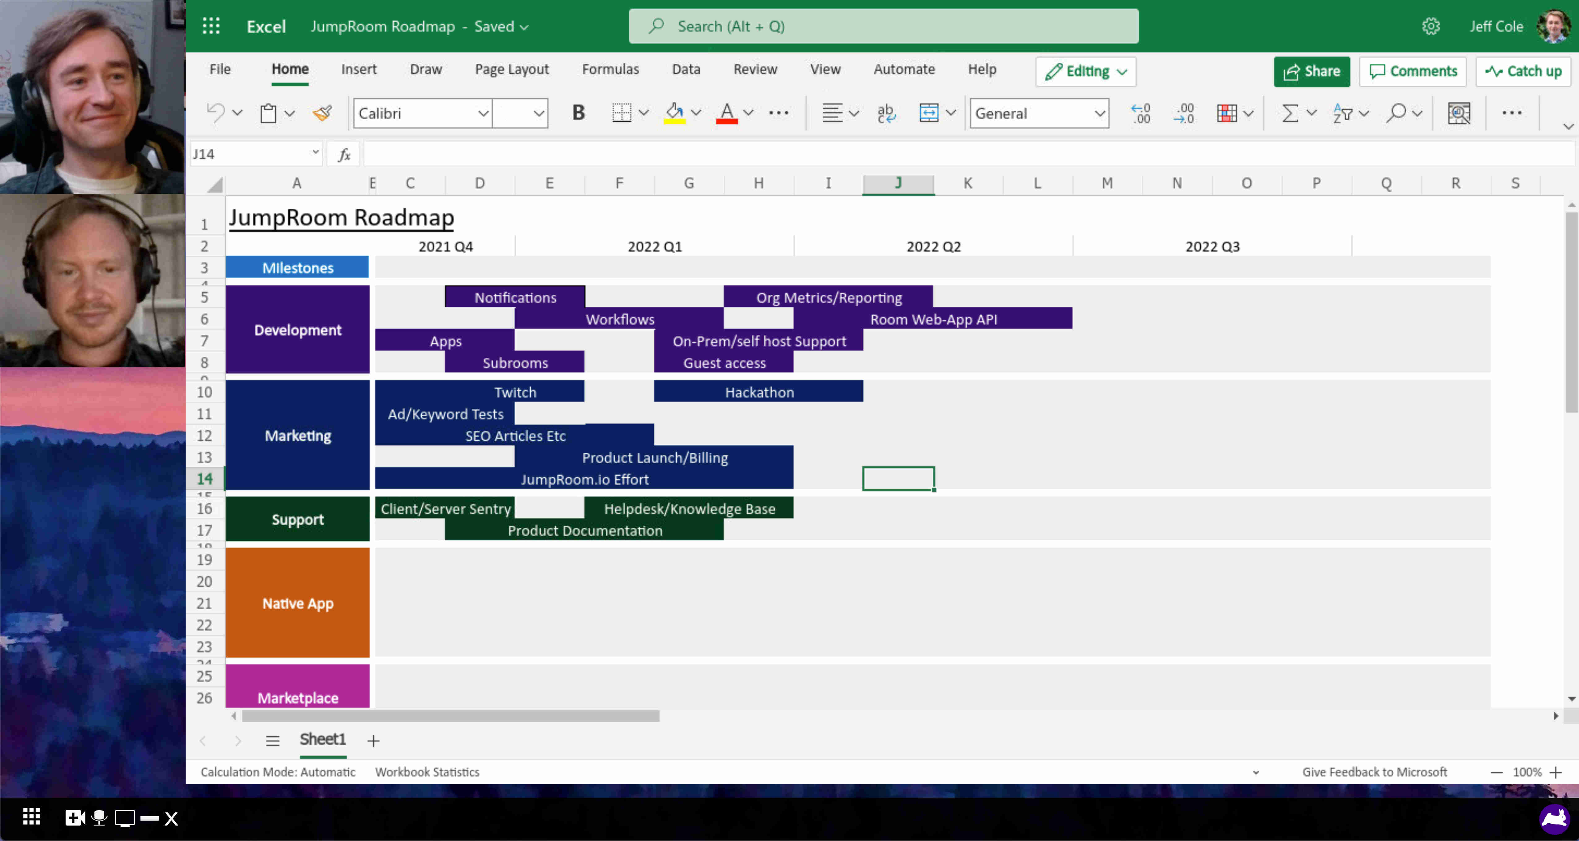This screenshot has width=1579, height=841.
Task: Click the JumpRoom Roadmap file name
Action: [382, 26]
